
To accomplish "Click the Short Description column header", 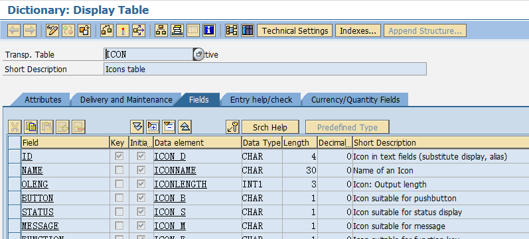I will tap(441, 142).
